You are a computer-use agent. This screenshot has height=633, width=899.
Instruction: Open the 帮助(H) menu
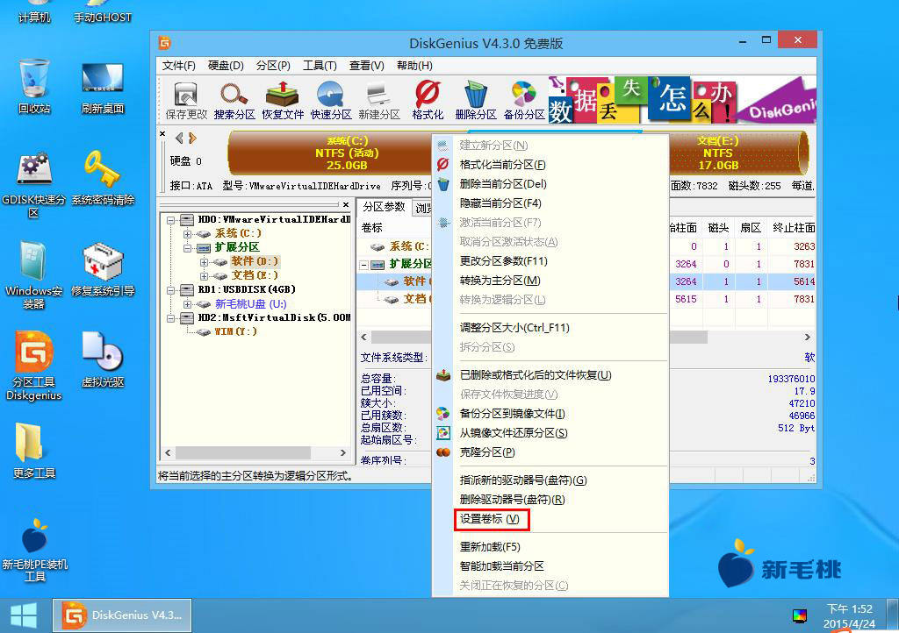414,66
